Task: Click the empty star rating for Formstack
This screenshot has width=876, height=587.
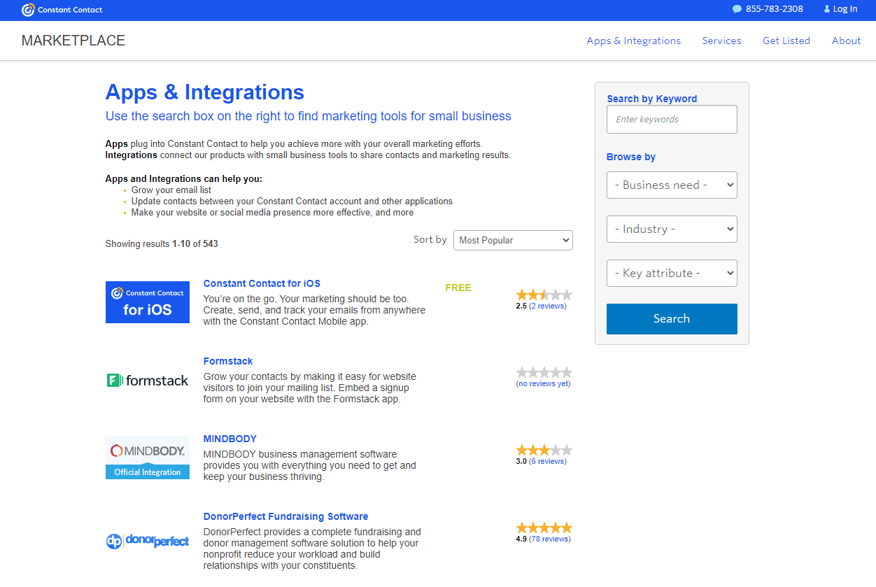Action: coord(544,373)
